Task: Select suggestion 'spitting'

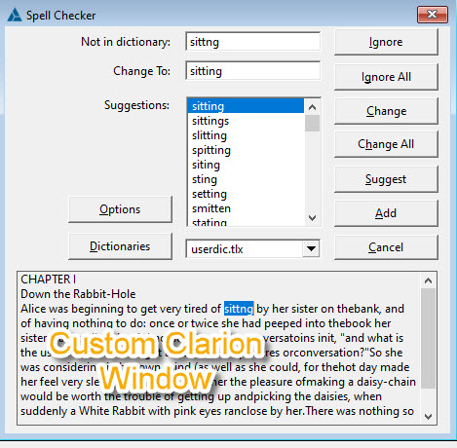Action: coord(246,150)
